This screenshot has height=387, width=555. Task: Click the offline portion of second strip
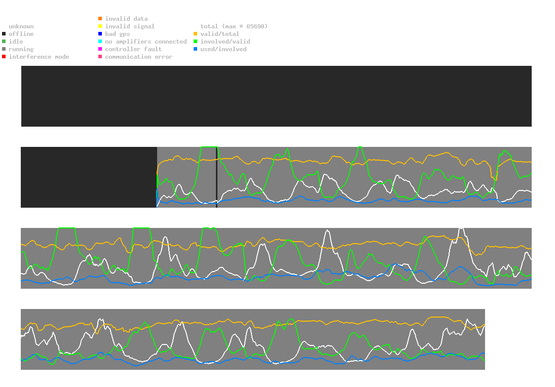[89, 177]
